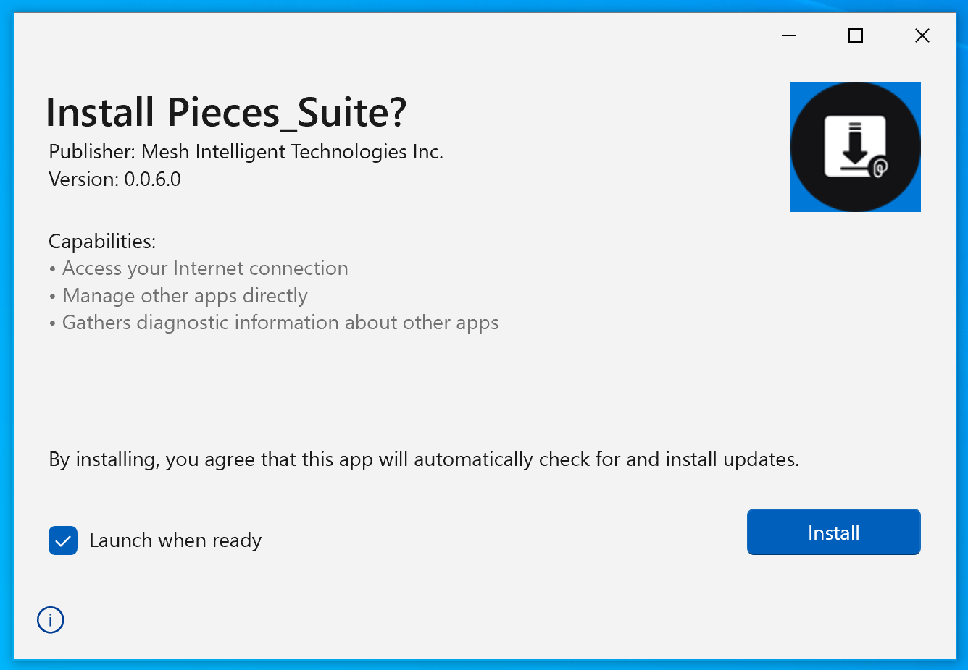Click the Version 0.0.6.0 text

tap(114, 179)
